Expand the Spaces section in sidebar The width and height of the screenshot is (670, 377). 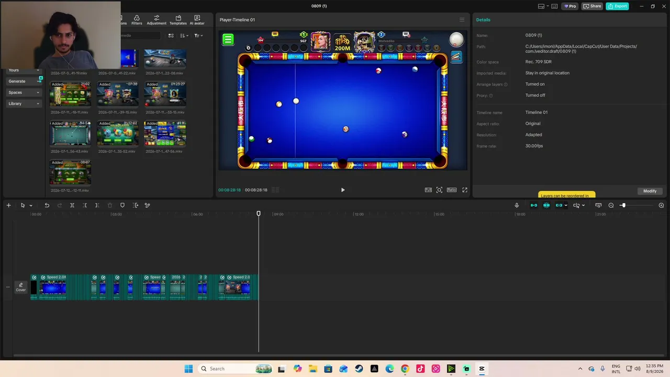[24, 92]
